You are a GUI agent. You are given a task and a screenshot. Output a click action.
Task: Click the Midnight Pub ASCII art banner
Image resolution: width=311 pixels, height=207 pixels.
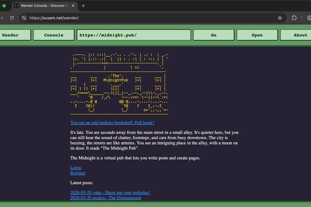[x=119, y=84]
